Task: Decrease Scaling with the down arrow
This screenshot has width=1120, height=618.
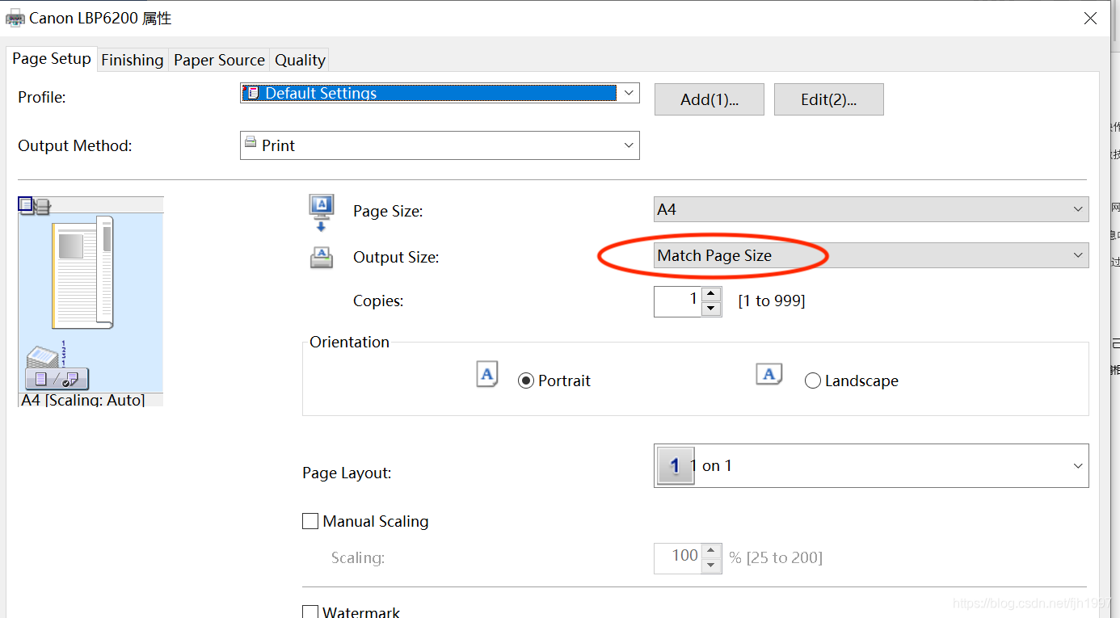Action: tap(711, 565)
